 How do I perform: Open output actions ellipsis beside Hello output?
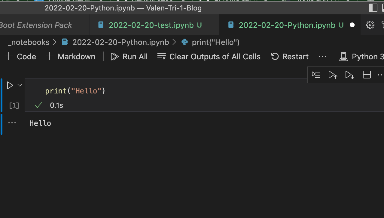tap(12, 123)
